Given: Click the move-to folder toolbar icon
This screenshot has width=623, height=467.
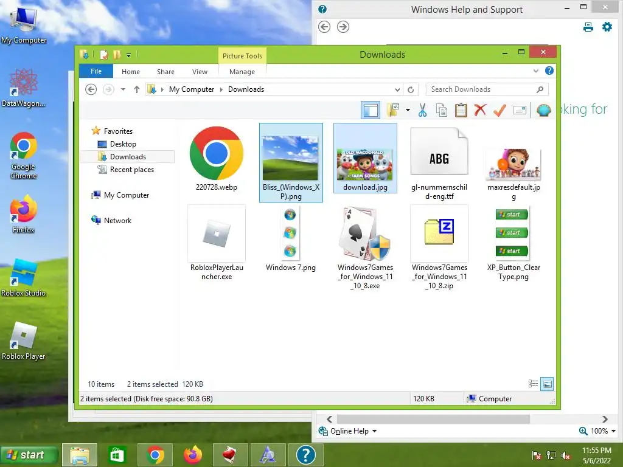Looking at the screenshot, I should click(x=394, y=110).
